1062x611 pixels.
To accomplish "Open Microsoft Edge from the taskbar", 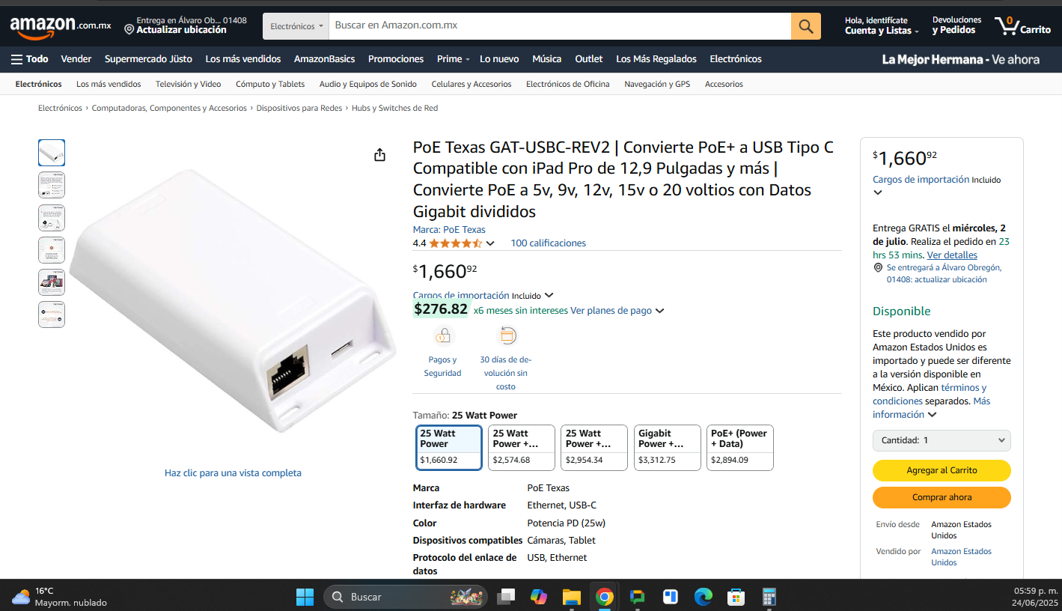I will click(703, 597).
